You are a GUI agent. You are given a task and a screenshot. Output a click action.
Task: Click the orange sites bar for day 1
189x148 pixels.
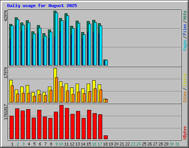coord(12,94)
